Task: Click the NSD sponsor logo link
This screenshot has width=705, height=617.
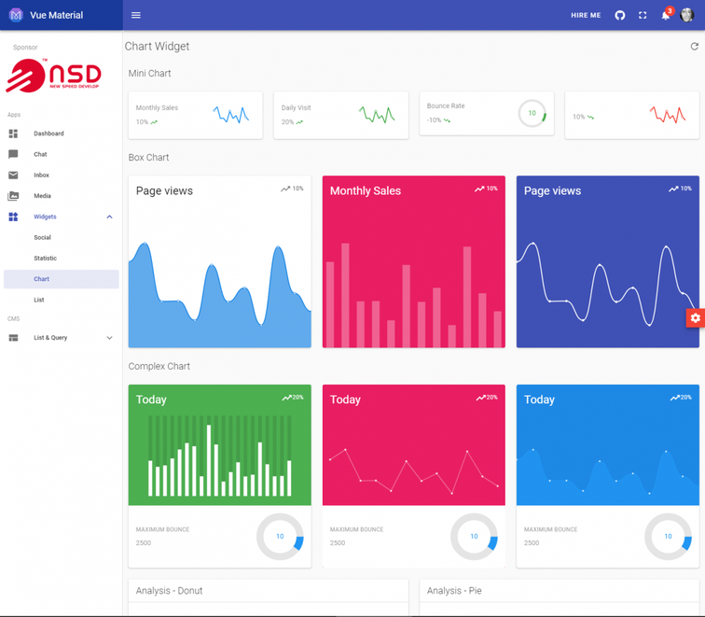Action: (53, 76)
